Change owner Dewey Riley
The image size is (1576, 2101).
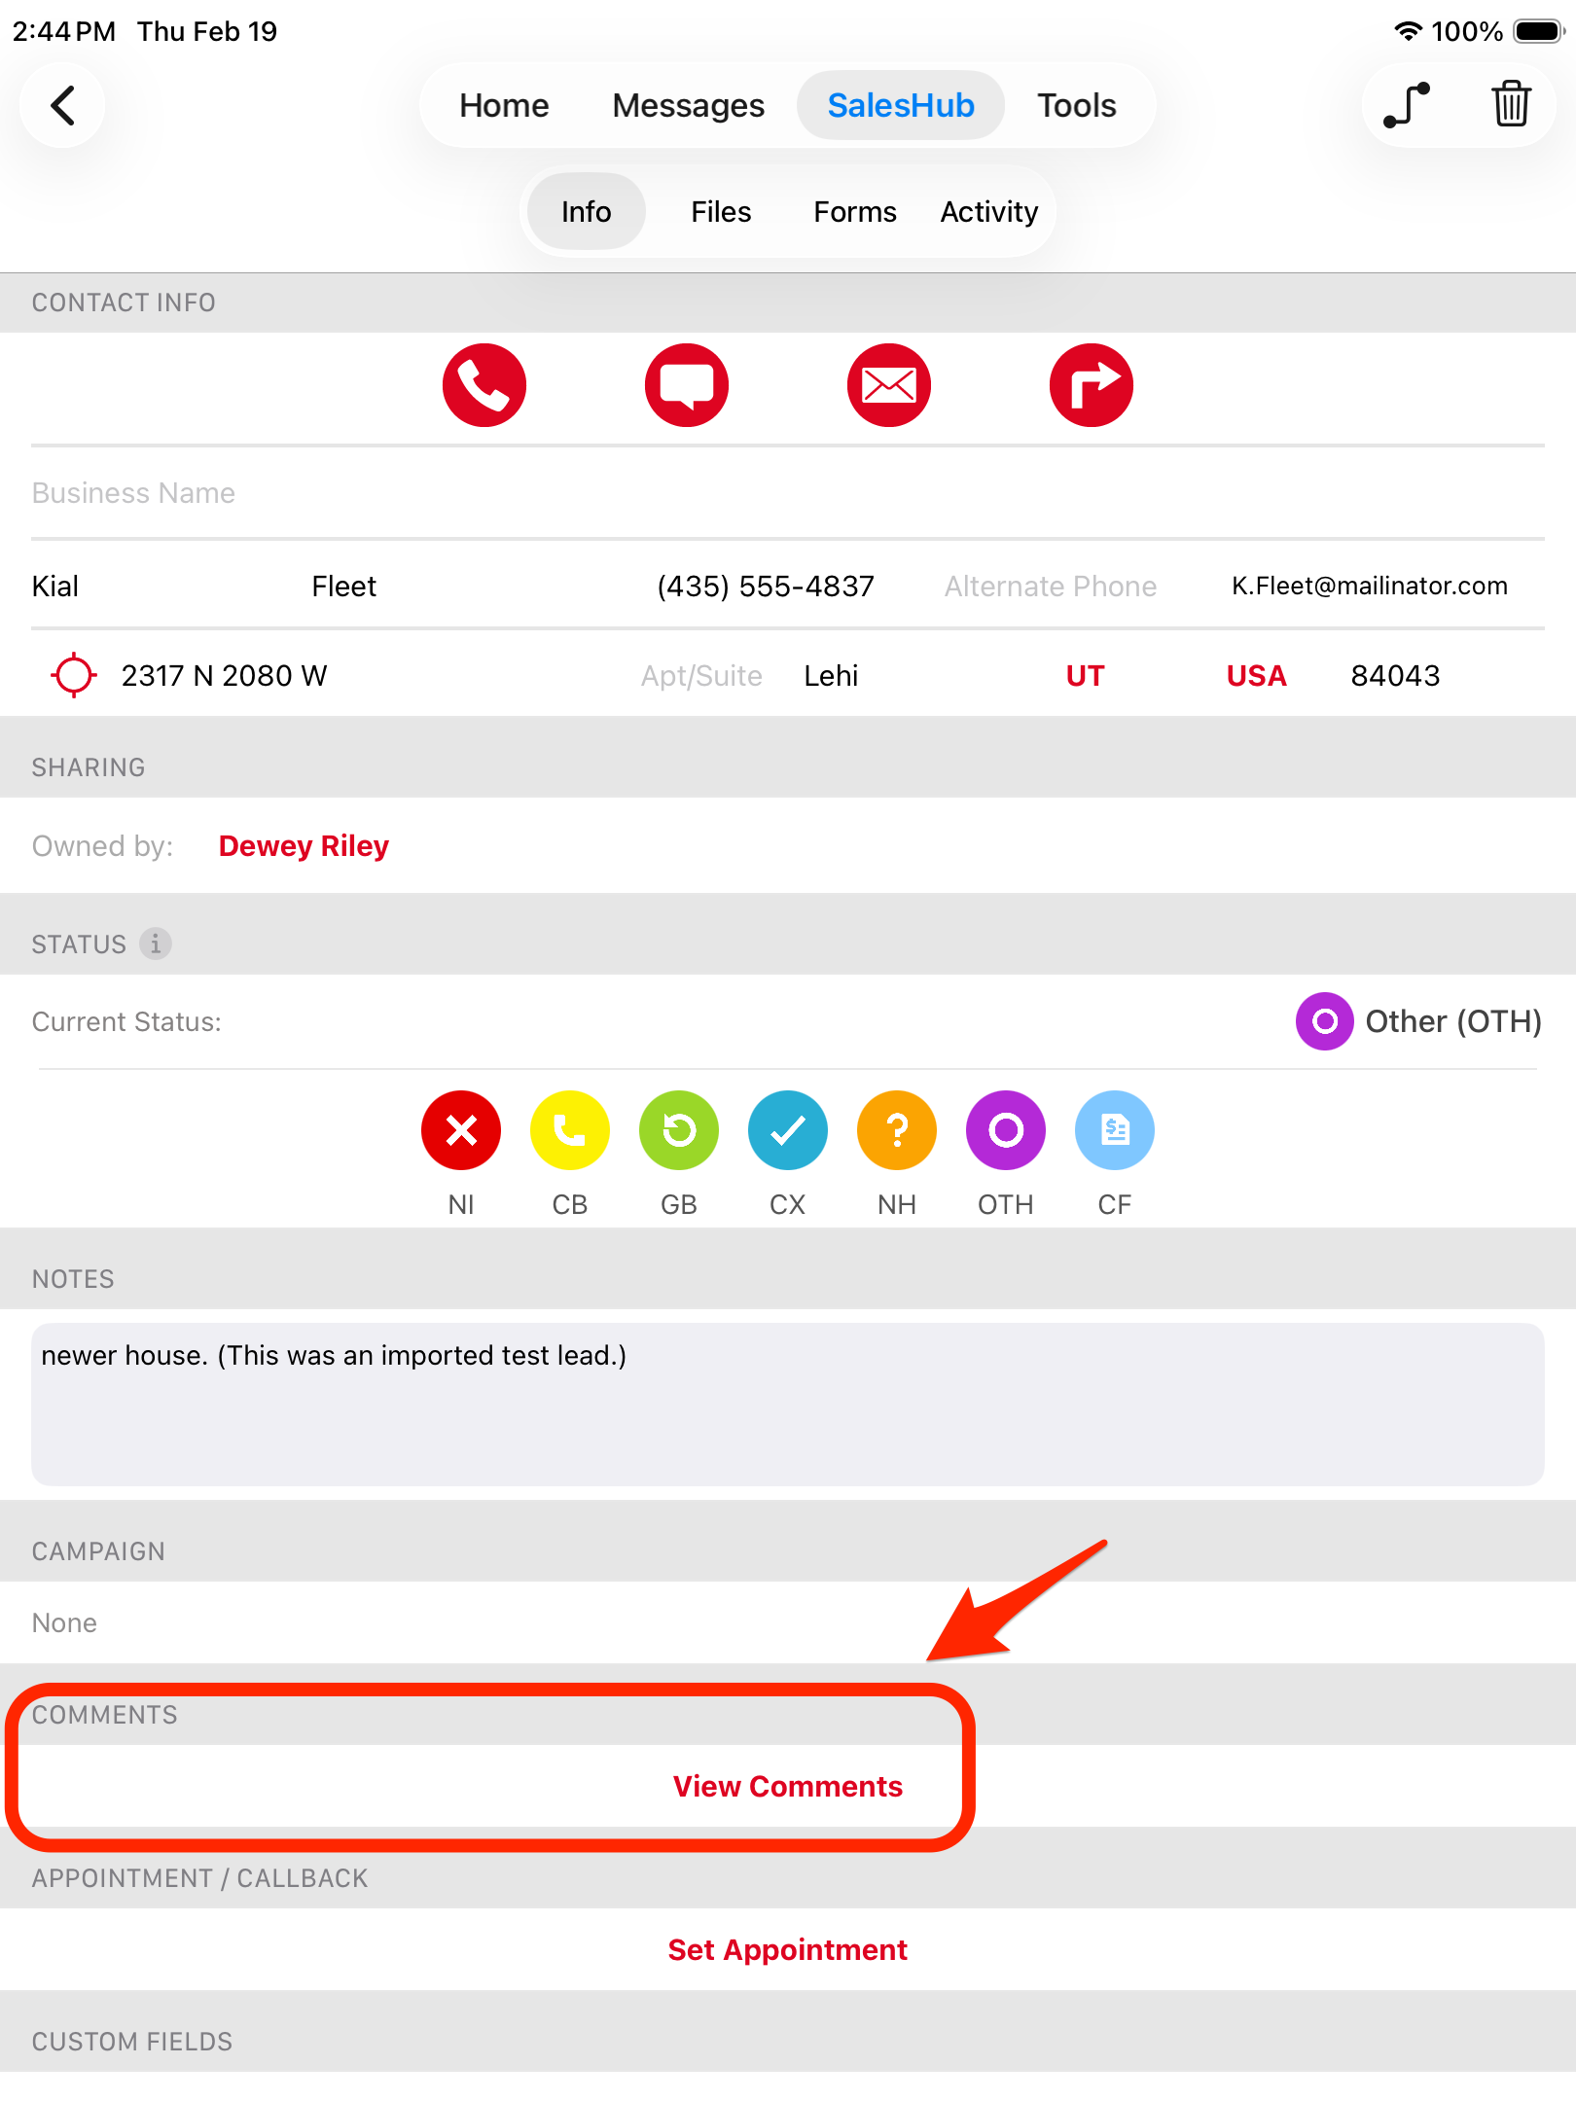click(x=304, y=846)
